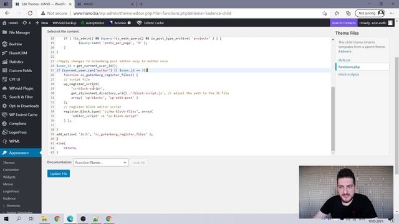399x224 pixels.
Task: Open File Explorer on taskbar
Action: click(44, 218)
